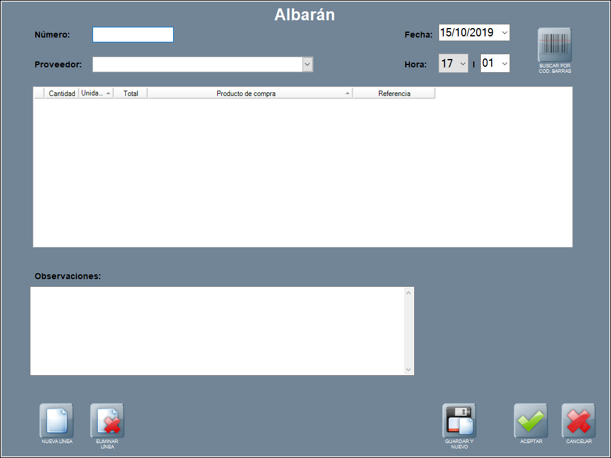Focus the Observaciones text area
The height and width of the screenshot is (458, 611).
(x=218, y=331)
